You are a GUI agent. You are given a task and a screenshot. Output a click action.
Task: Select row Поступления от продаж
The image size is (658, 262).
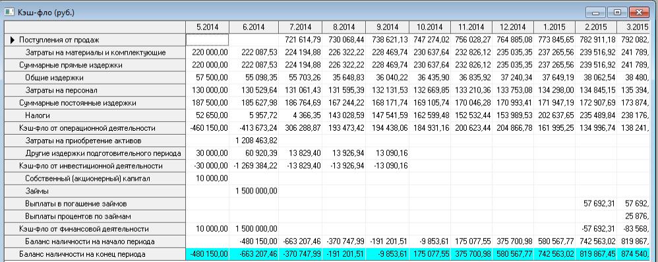[x=95, y=40]
